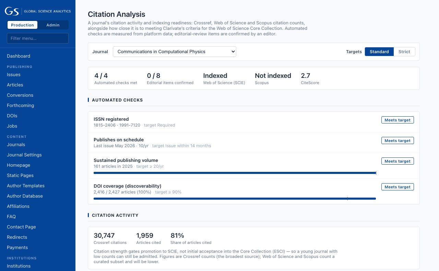439x271 pixels.
Task: Click the ISSN numbers 1815-2406 · 1991-7120
Action: click(117, 125)
